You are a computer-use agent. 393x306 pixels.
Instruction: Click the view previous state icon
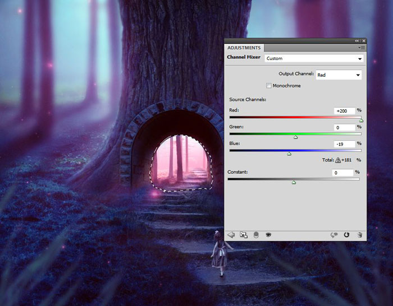coord(335,235)
